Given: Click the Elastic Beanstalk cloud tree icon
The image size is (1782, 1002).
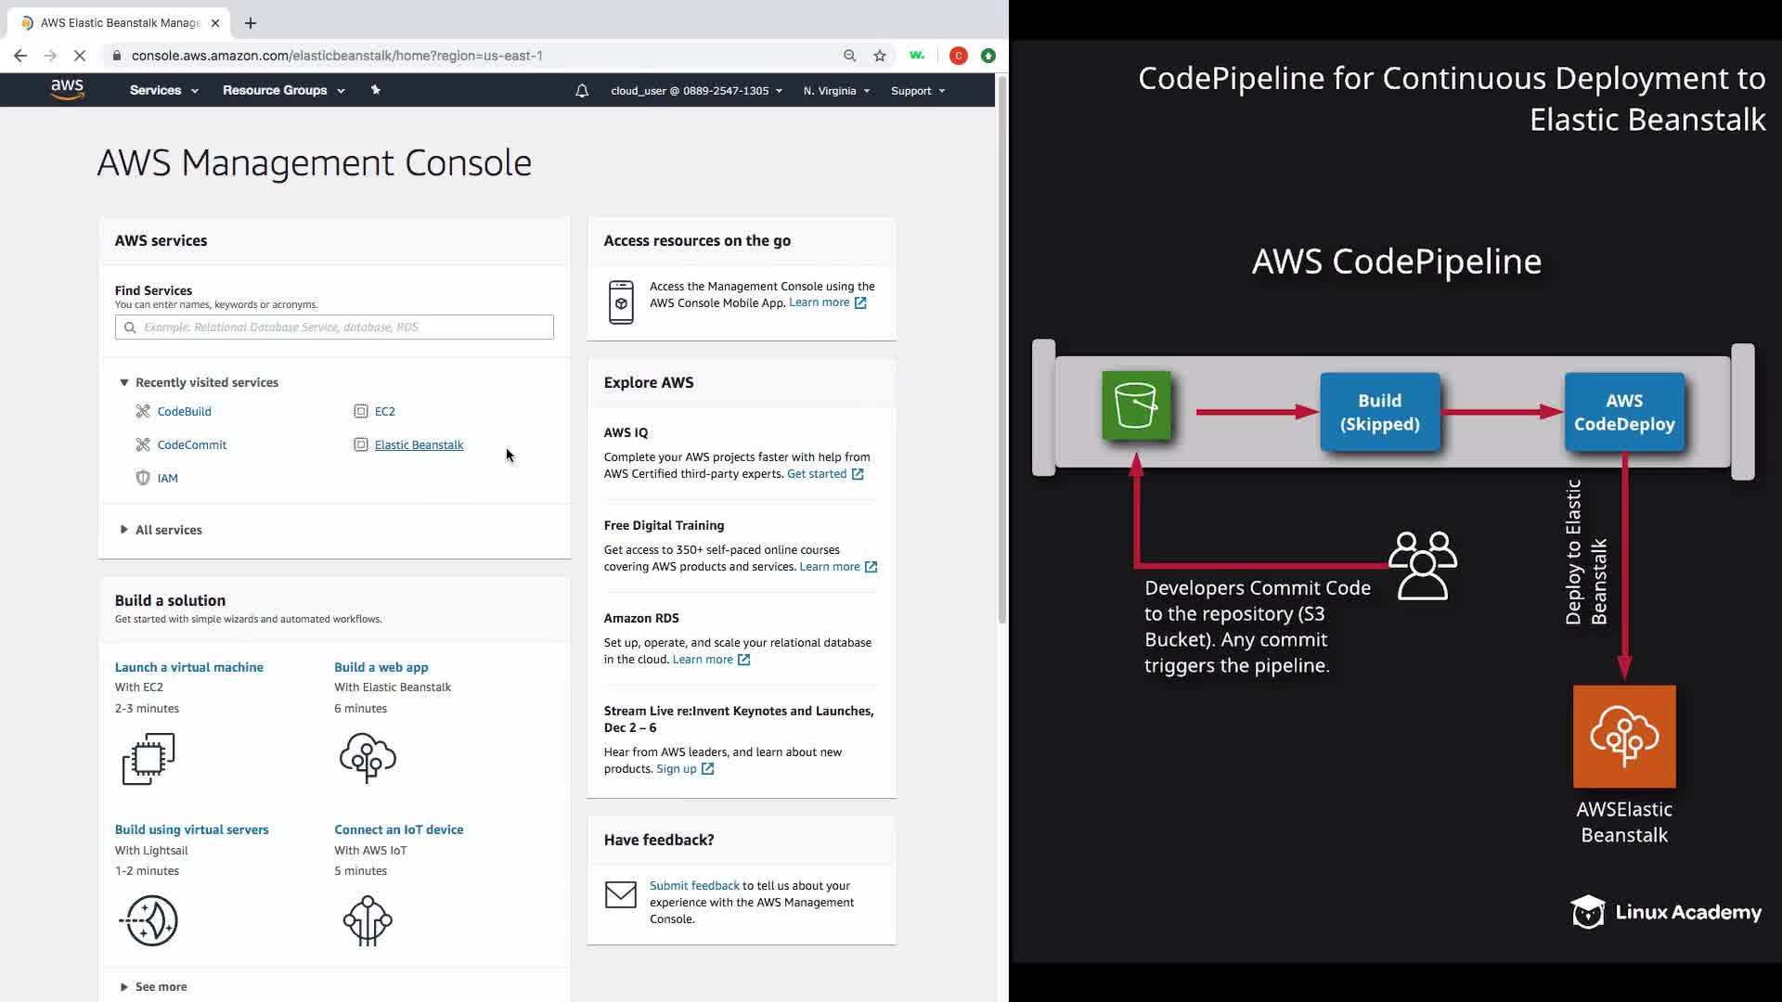Looking at the screenshot, I should (368, 758).
